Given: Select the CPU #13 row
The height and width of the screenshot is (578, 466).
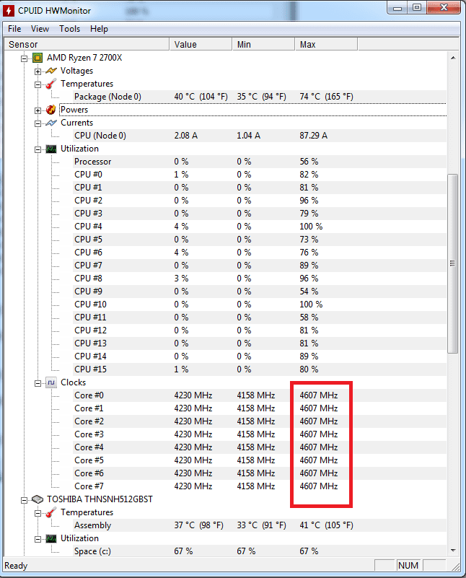Looking at the screenshot, I should coord(260,343).
